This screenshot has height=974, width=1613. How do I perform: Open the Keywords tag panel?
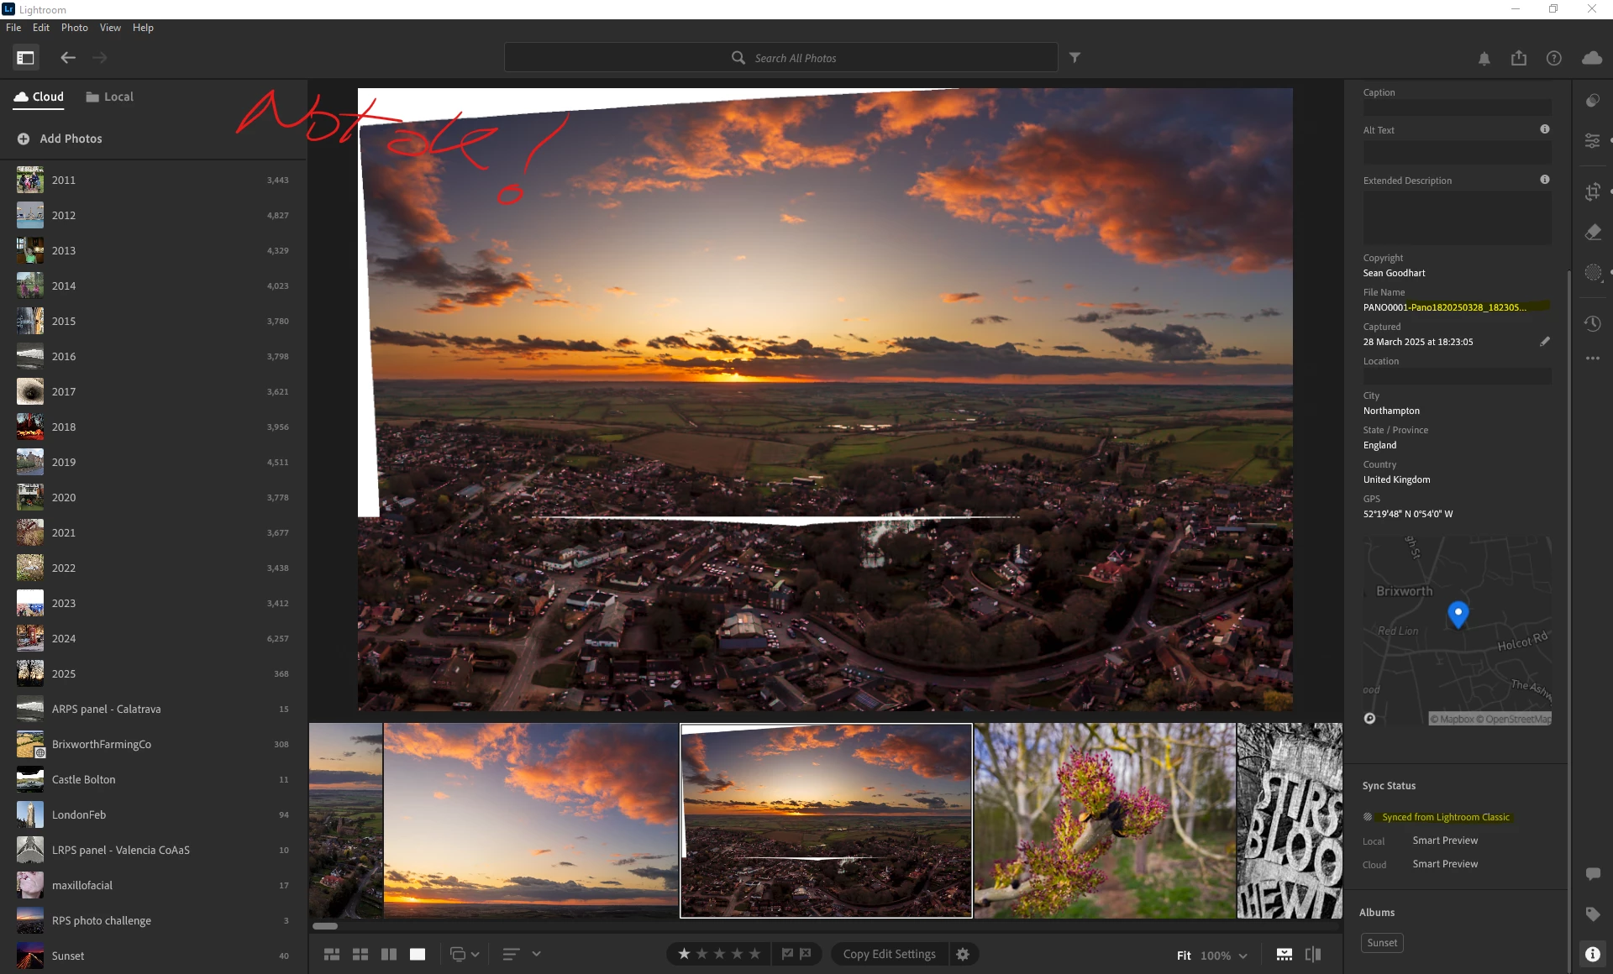[x=1592, y=914]
